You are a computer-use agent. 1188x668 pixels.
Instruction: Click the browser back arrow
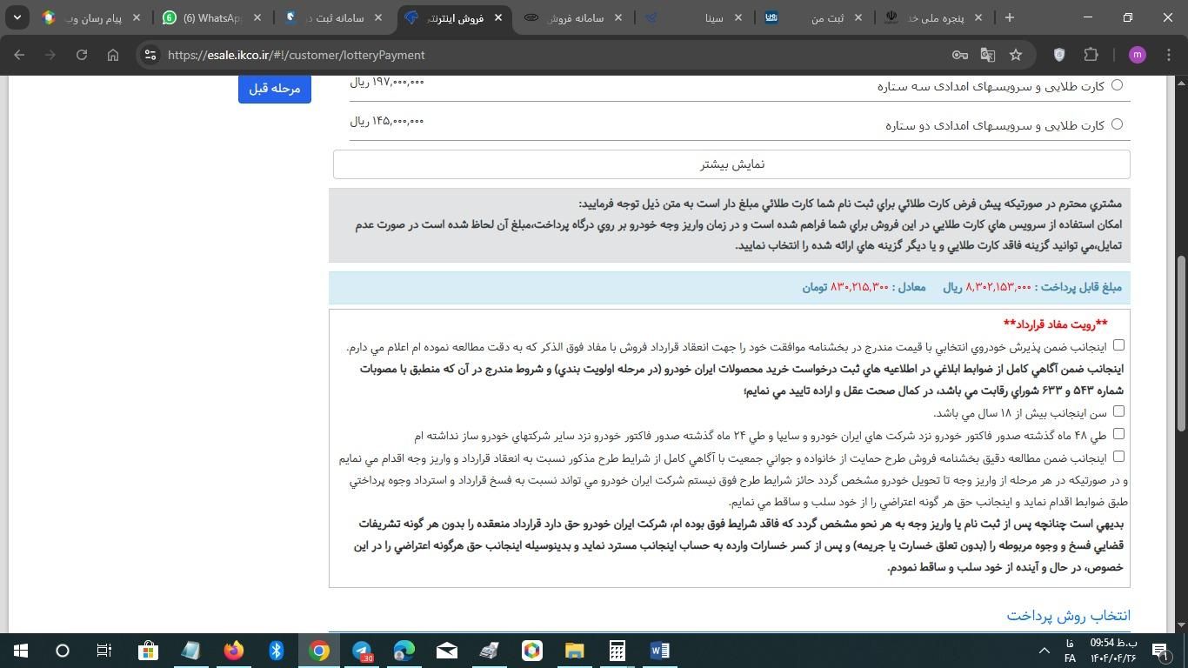(19, 55)
